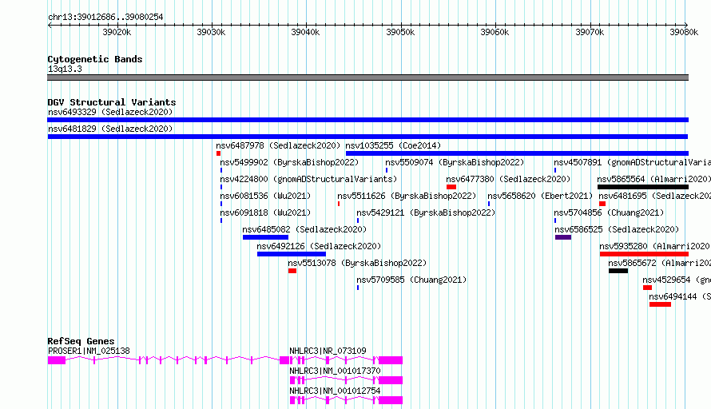Click the blue nsv6492126 variant bar

click(291, 254)
